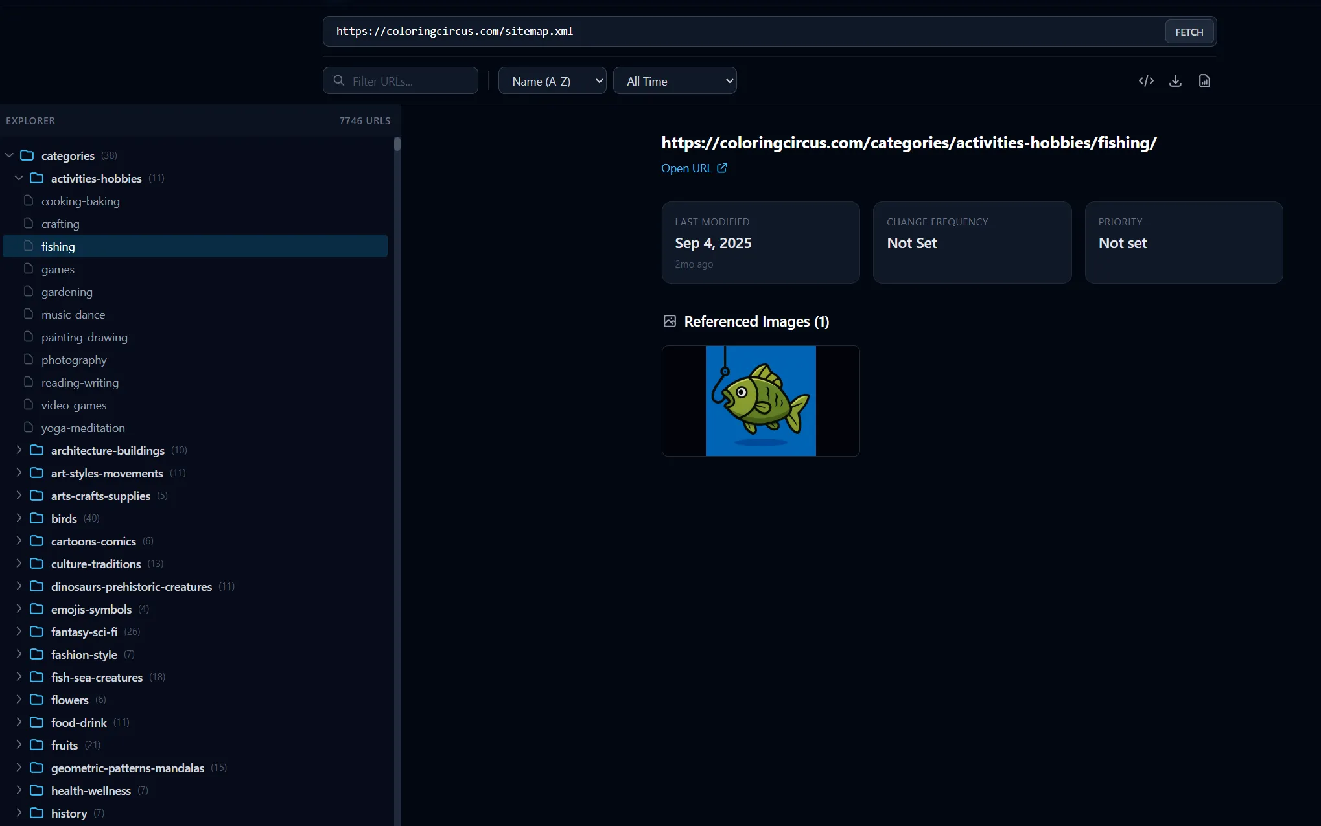Click the folder icon beside categories

click(x=27, y=155)
